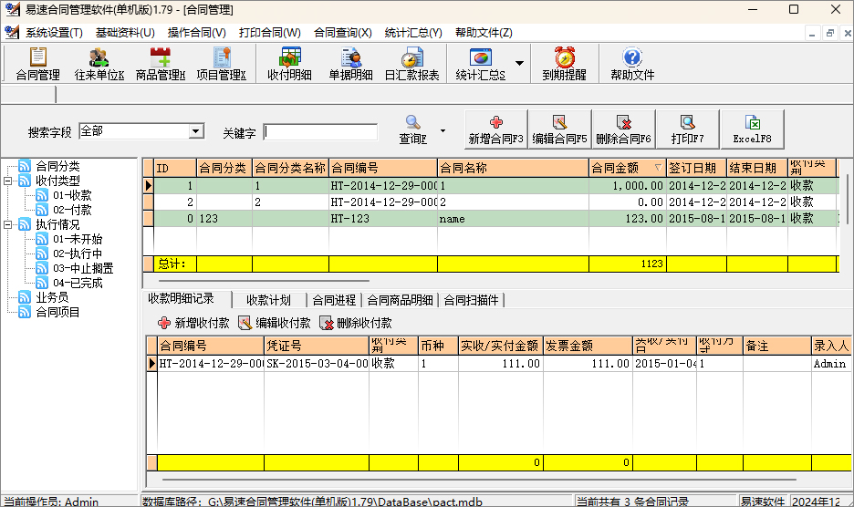
Task: Collapse the 收付类型 tree branch
Action: 7,181
